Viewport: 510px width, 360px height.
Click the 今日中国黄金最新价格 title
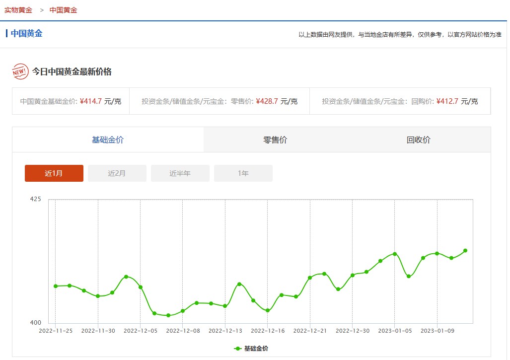click(72, 72)
